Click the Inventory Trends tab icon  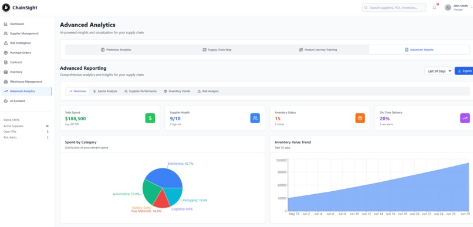165,91
